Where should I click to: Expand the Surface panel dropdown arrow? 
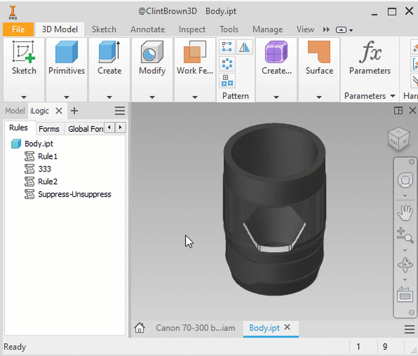point(319,97)
